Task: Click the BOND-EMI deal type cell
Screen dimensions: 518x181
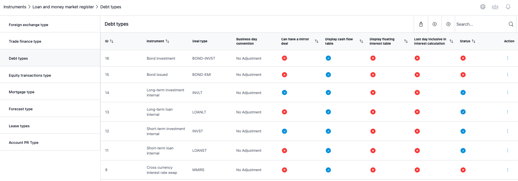Action: pyautogui.click(x=202, y=75)
